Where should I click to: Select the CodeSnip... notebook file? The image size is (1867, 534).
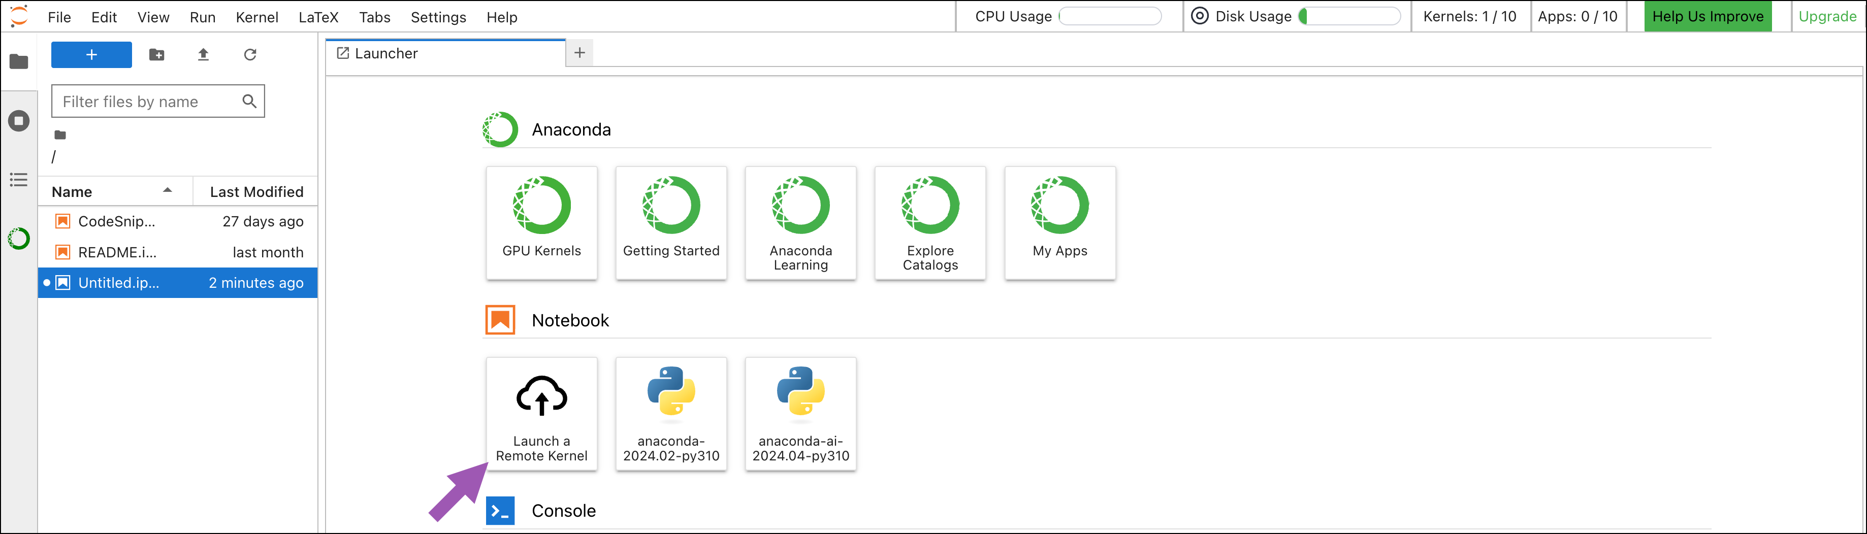178,222
